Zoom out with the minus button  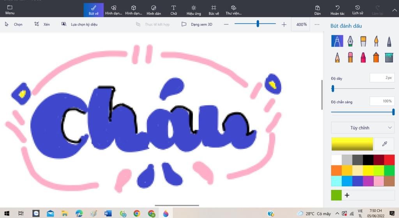[226, 25]
